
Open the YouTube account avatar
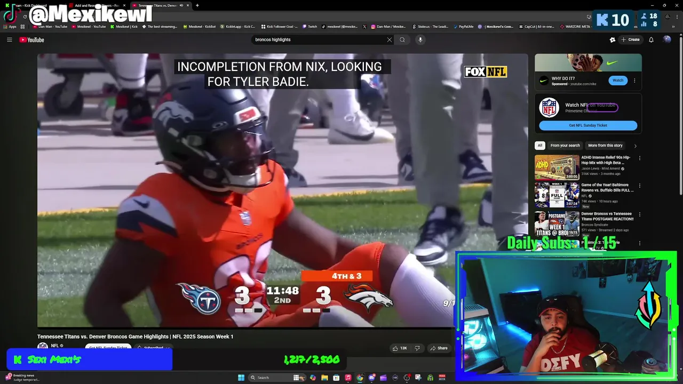pyautogui.click(x=667, y=39)
